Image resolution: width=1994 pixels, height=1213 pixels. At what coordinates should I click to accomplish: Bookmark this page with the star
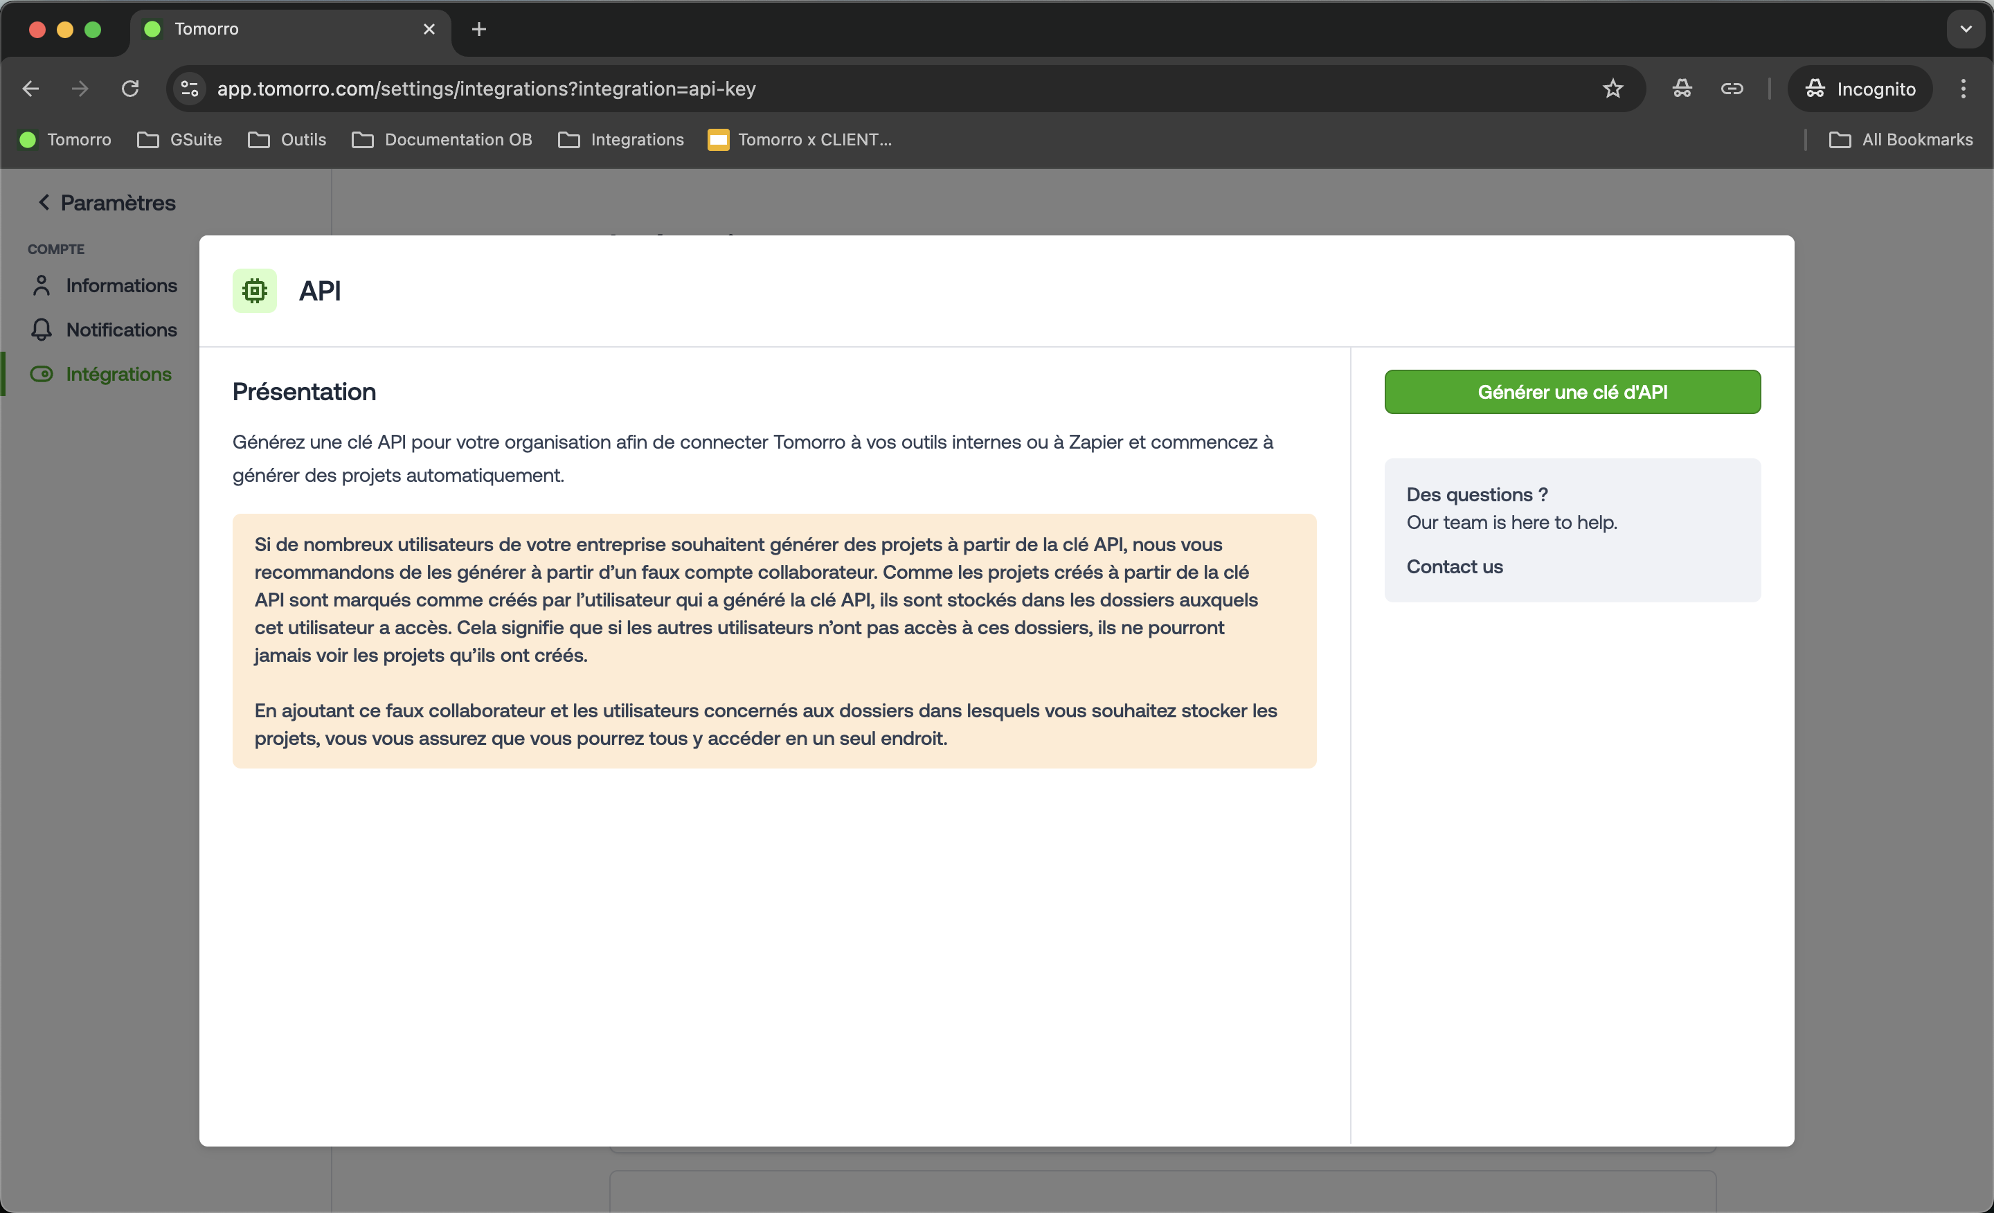coord(1613,88)
